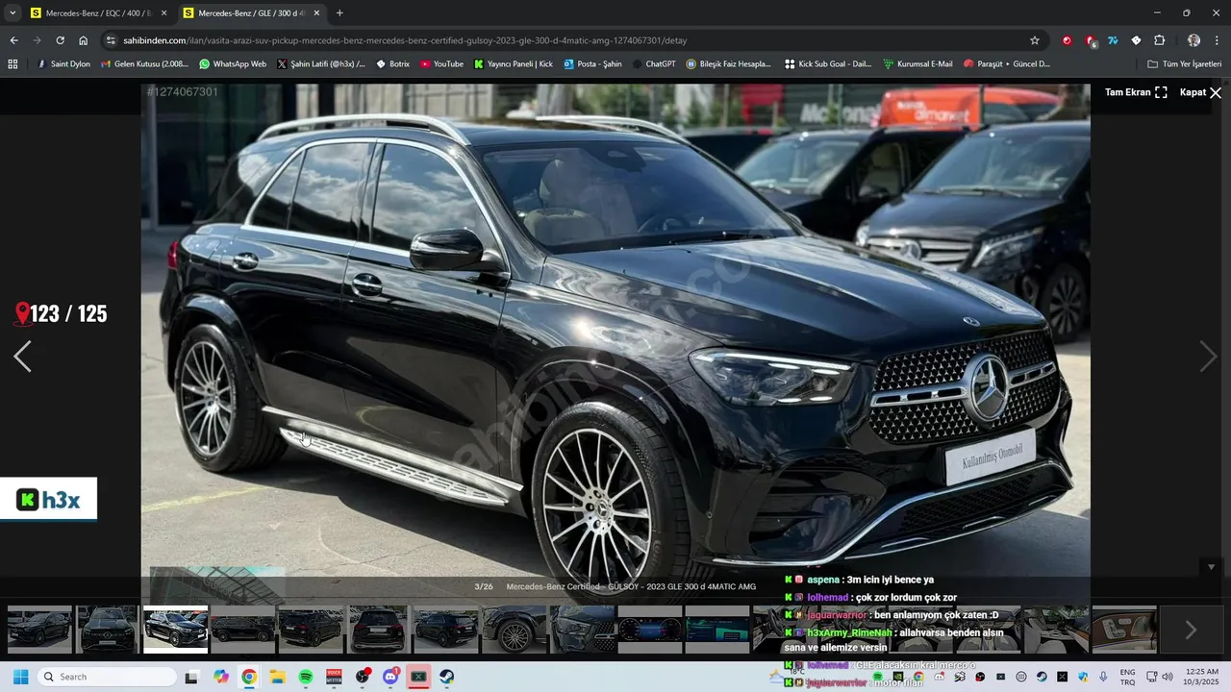Close the Mercedes-Benz EQC tab
Image resolution: width=1231 pixels, height=692 pixels.
(163, 13)
